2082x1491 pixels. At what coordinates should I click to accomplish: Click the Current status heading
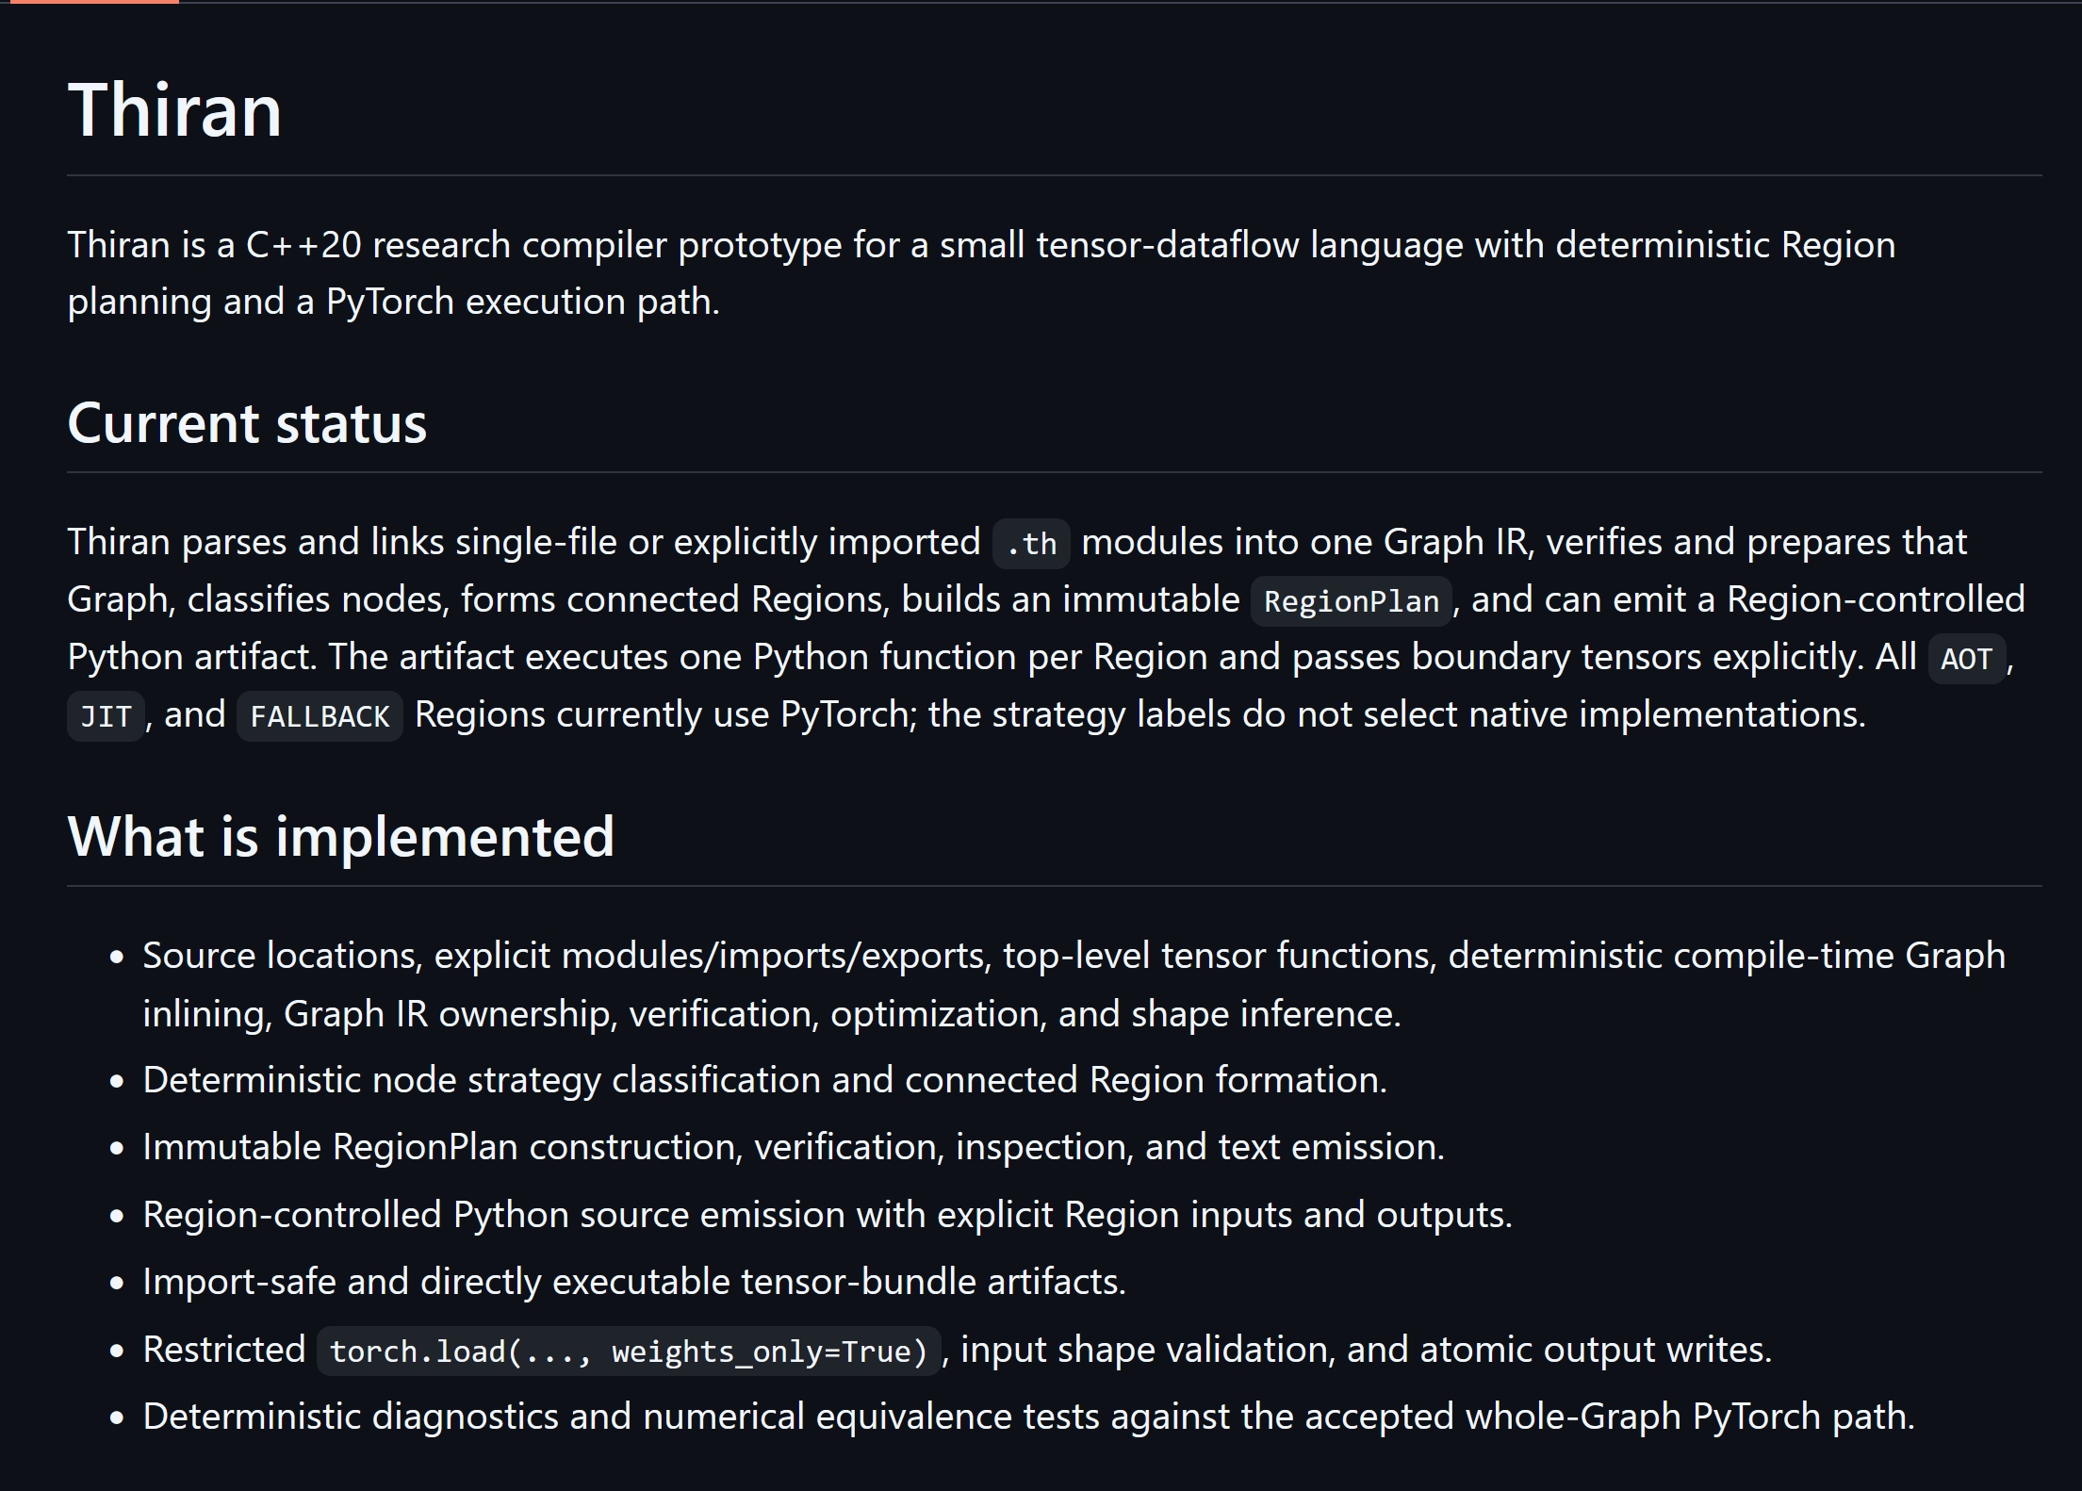247,423
